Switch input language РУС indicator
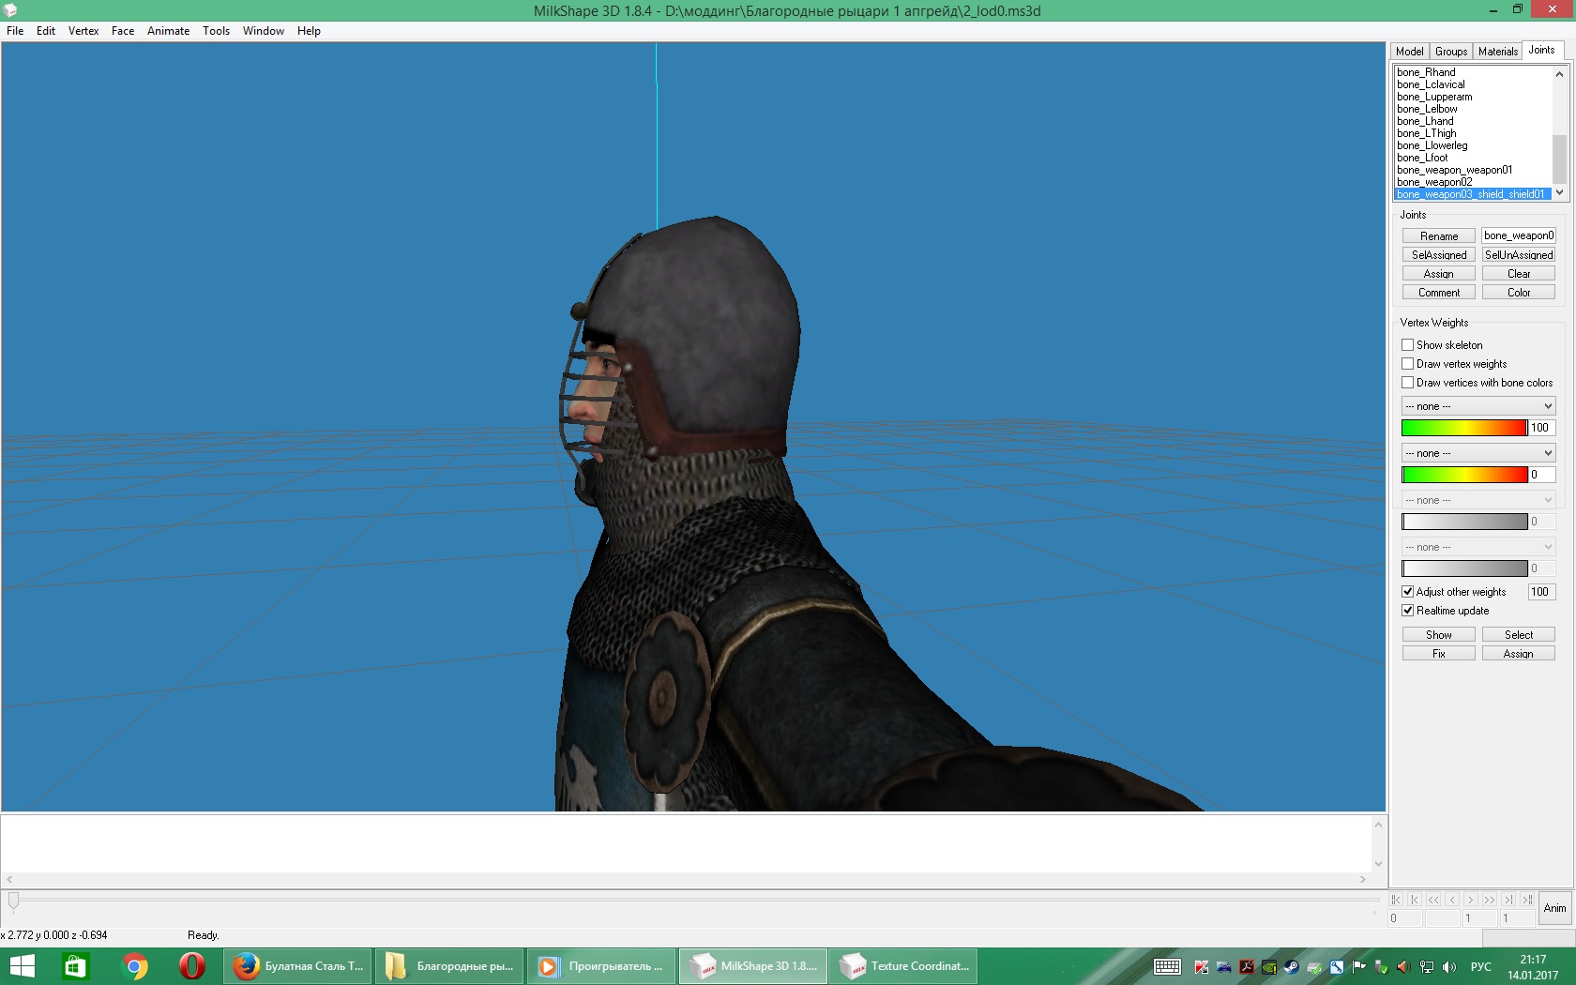Viewport: 1576px width, 985px height. (x=1481, y=967)
